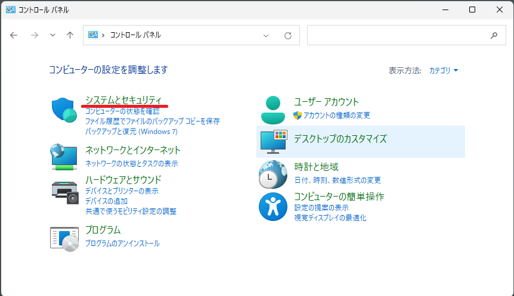The width and height of the screenshot is (514, 296).
Task: Click デバイスの追加 link
Action: point(106,201)
